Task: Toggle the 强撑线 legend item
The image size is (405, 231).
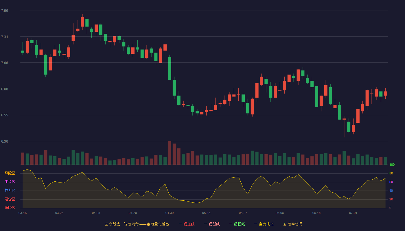Action: (237, 224)
